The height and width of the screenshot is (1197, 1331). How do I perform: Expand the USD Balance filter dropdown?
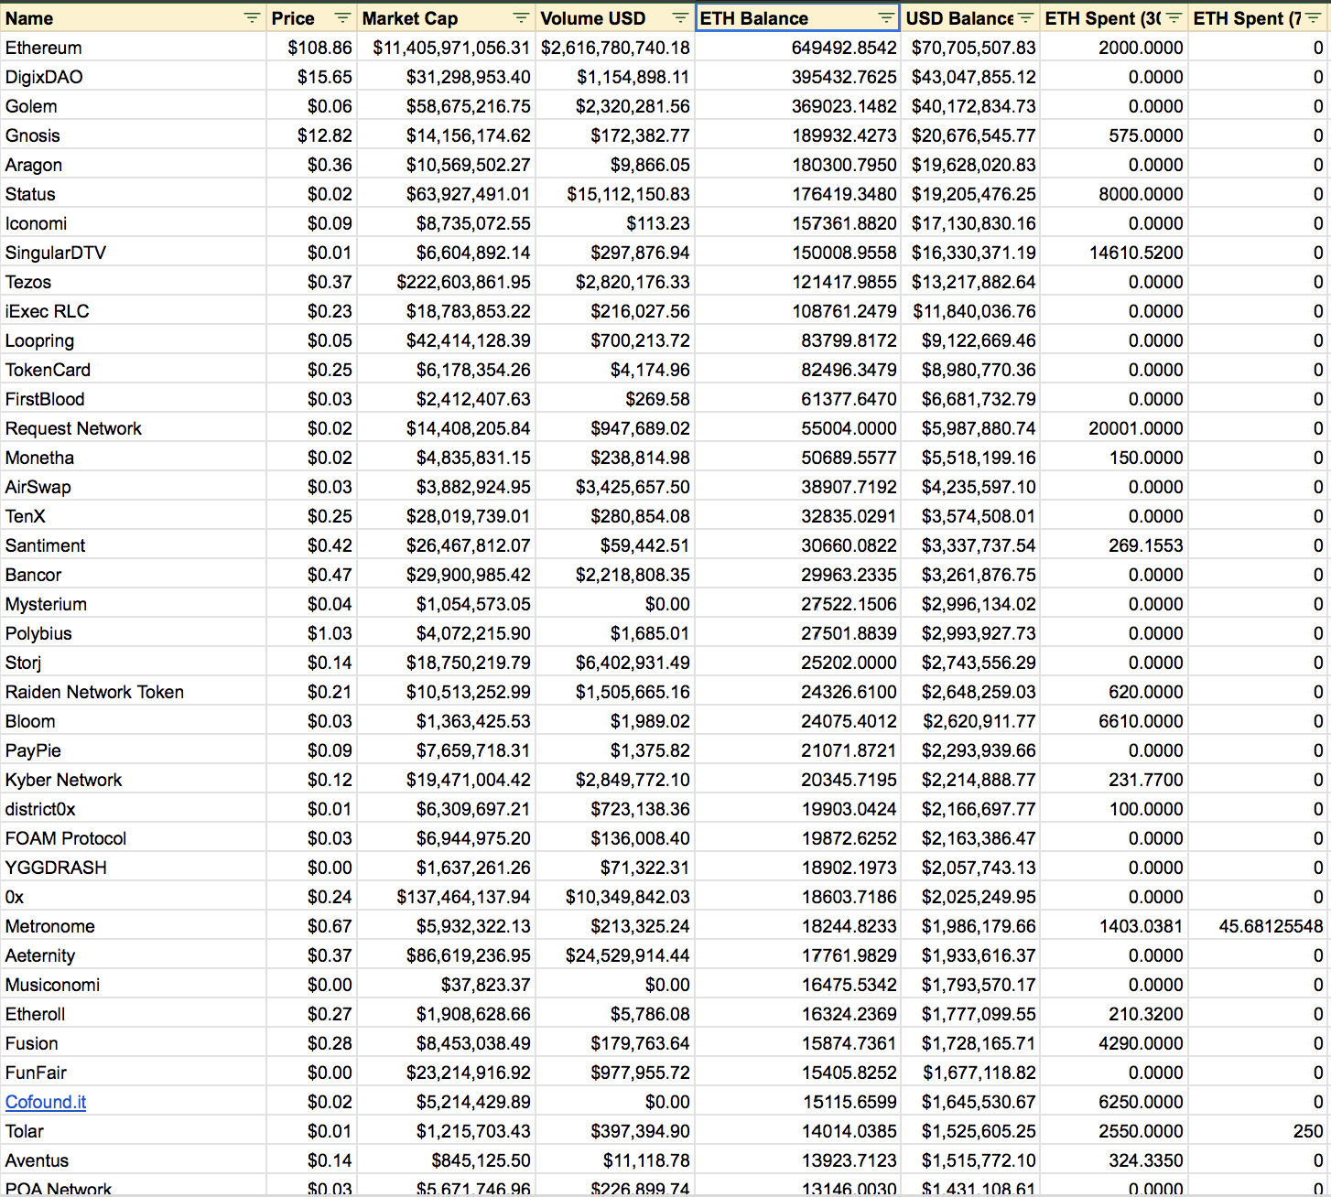click(x=1025, y=18)
